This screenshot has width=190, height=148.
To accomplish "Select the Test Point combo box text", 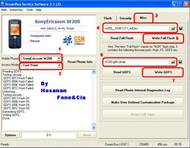I will tap(30, 65).
